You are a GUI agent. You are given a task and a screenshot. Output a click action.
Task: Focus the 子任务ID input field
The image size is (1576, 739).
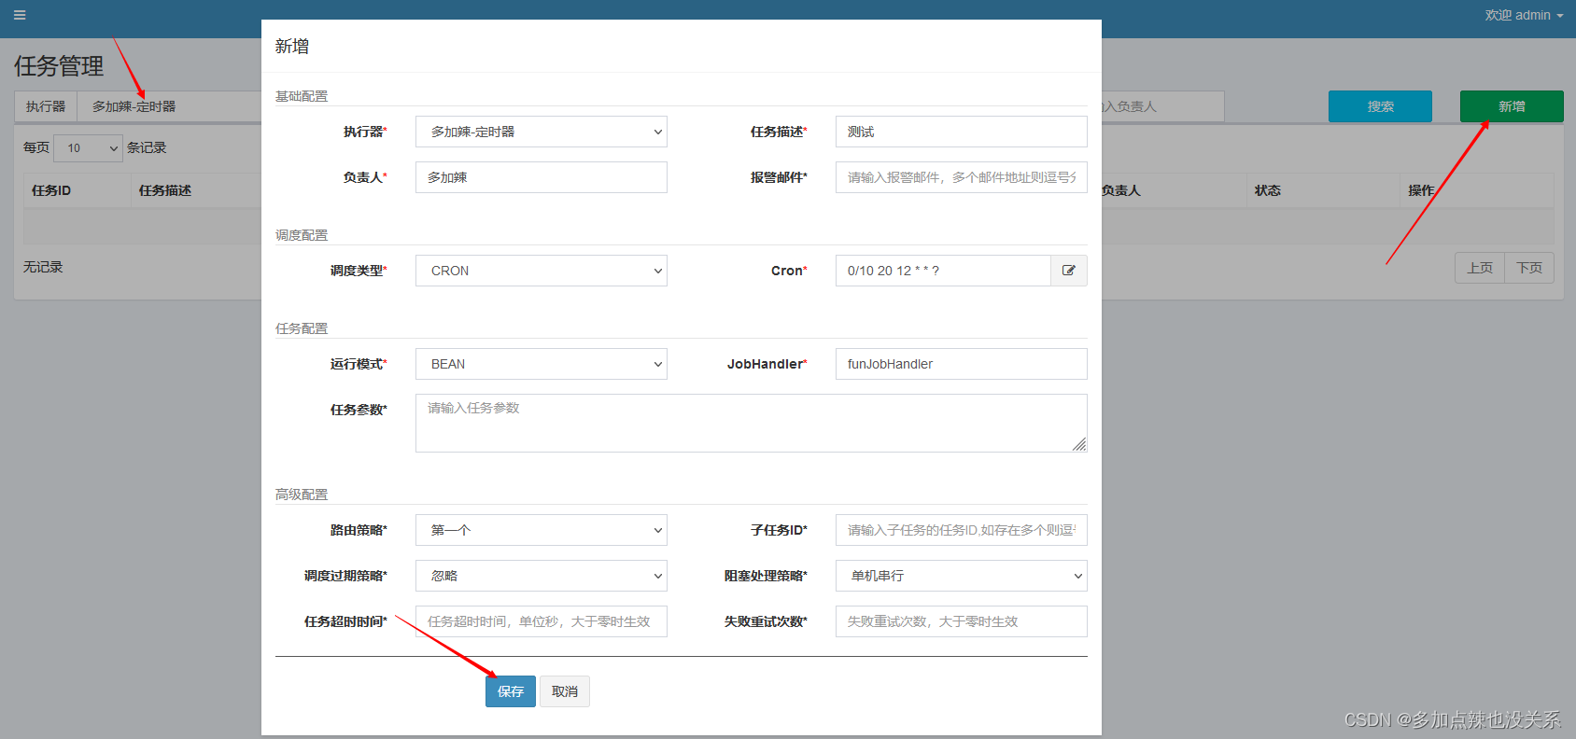tap(962, 530)
